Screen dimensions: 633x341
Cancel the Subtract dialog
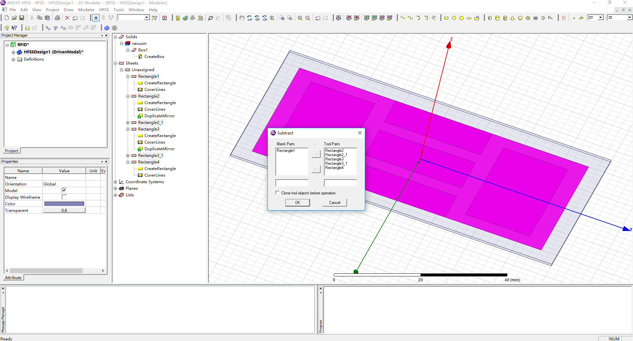click(x=334, y=203)
